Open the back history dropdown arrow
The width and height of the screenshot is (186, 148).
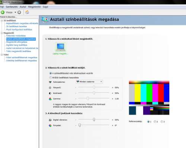pos(15,12)
